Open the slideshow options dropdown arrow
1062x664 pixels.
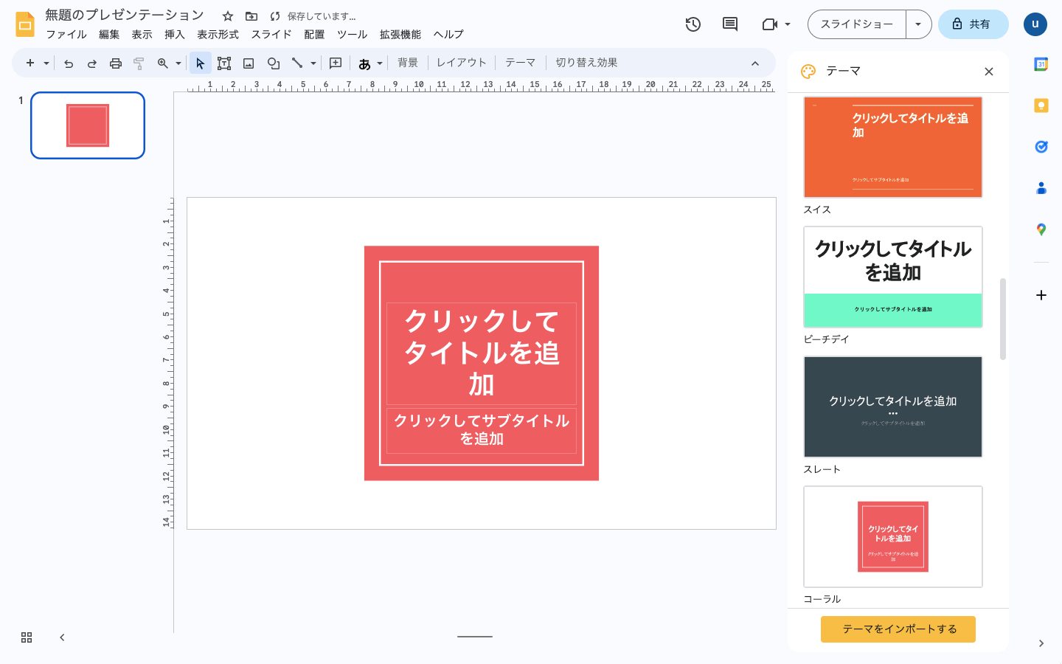pyautogui.click(x=918, y=24)
